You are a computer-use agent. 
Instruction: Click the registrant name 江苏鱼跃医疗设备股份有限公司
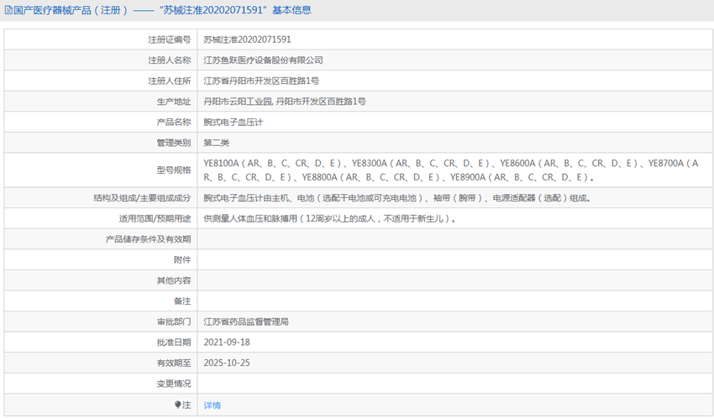pyautogui.click(x=263, y=60)
